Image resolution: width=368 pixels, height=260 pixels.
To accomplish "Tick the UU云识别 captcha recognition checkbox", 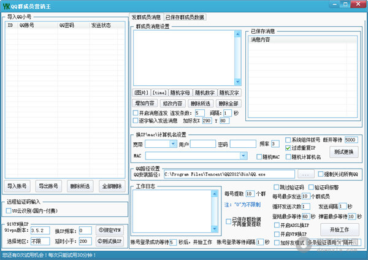I will (9, 210).
